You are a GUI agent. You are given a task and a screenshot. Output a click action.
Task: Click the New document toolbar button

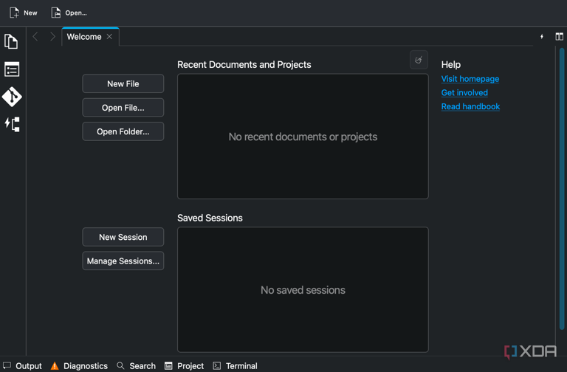[23, 13]
